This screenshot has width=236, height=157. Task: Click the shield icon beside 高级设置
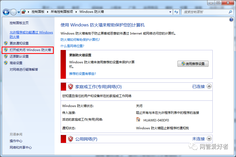[x=6, y=63]
